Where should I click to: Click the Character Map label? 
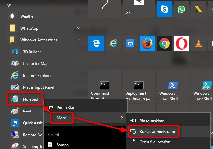click(36, 64)
